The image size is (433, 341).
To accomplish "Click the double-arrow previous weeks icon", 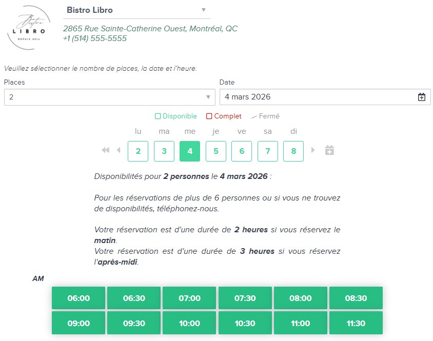I will 106,150.
